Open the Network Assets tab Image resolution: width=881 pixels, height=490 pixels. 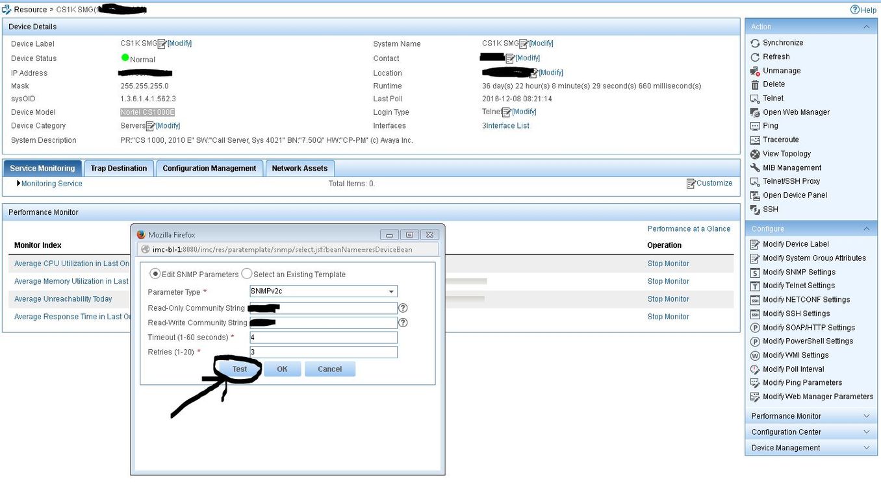click(300, 168)
